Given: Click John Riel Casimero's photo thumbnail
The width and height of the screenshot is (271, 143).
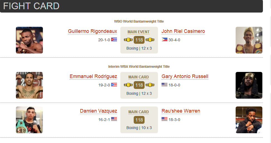Looking at the screenshot, I should pyautogui.click(x=249, y=40).
